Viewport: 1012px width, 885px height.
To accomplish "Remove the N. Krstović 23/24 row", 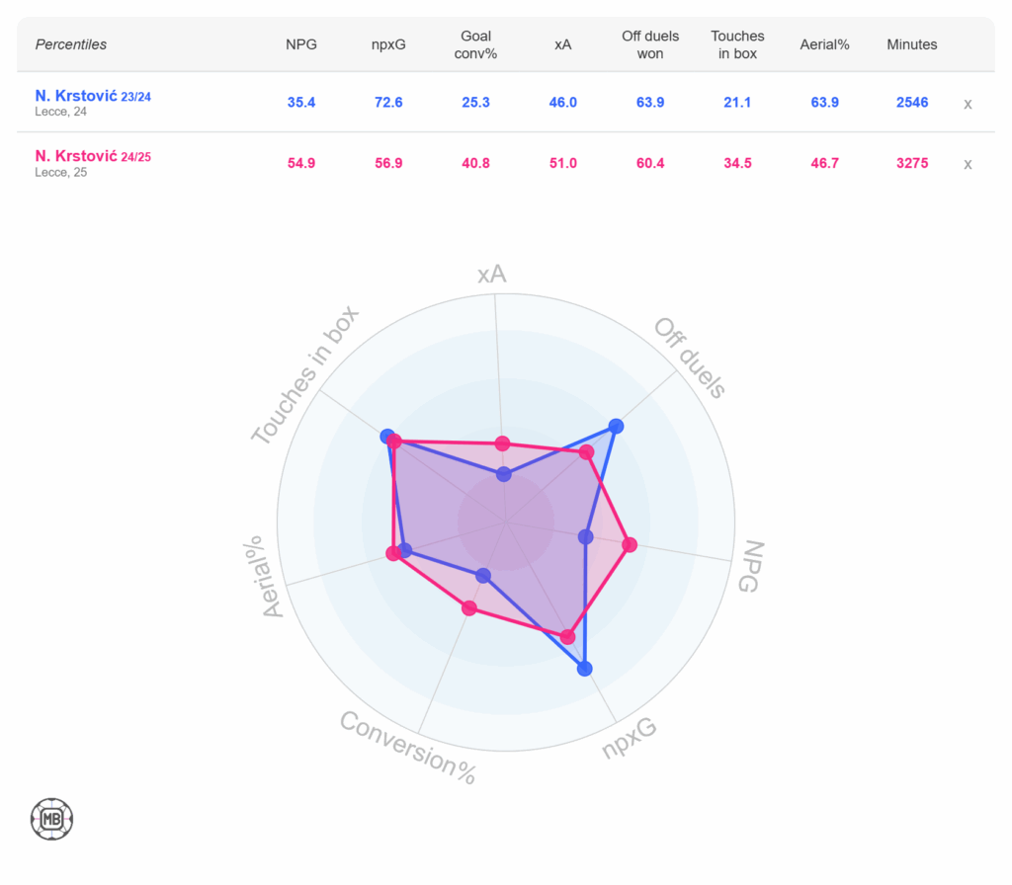I will pyautogui.click(x=968, y=104).
